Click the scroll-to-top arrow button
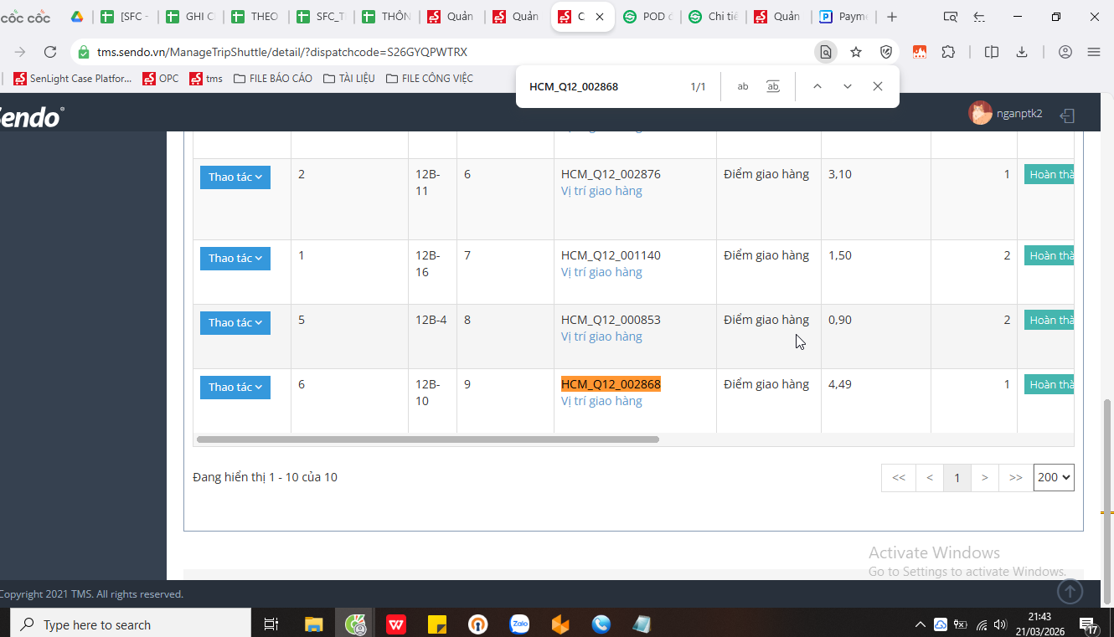The image size is (1114, 637). pos(1070,591)
